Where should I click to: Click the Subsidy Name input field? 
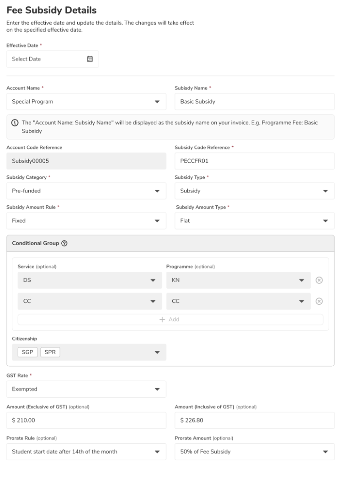point(254,102)
